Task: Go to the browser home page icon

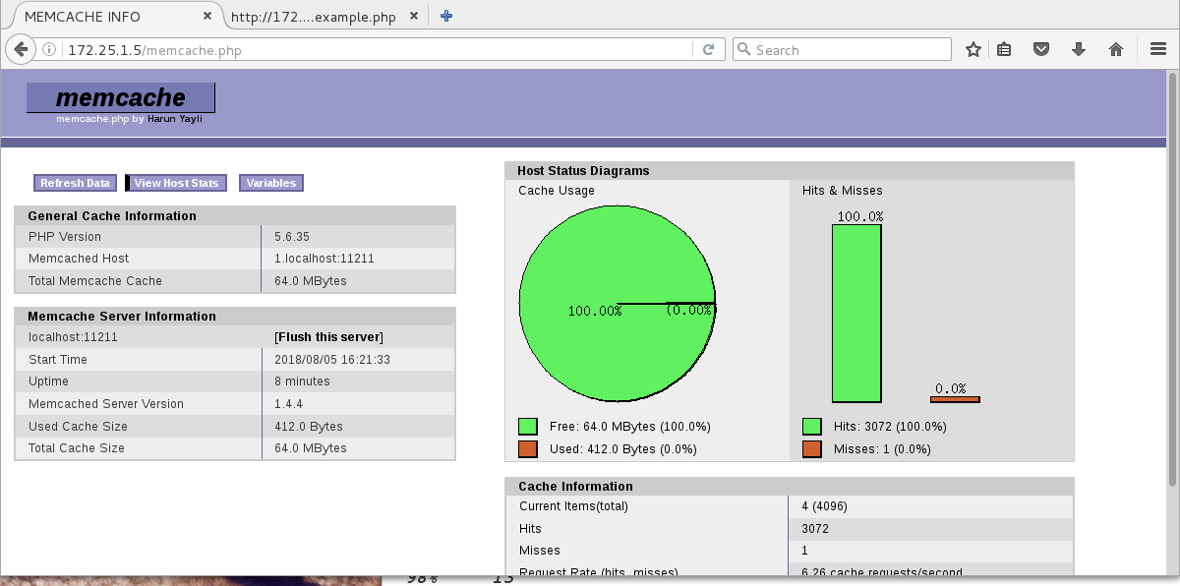Action: [x=1116, y=49]
